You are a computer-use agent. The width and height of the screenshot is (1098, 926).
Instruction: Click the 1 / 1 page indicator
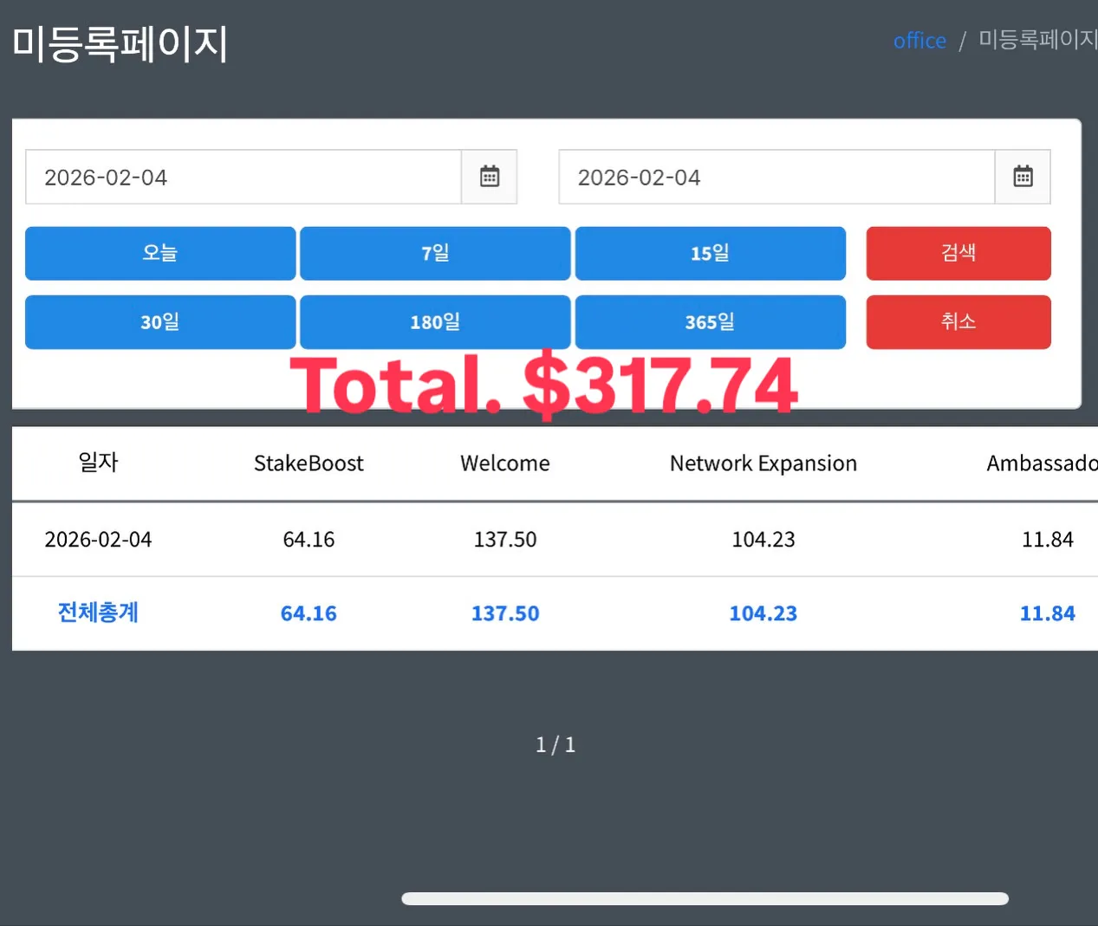555,745
